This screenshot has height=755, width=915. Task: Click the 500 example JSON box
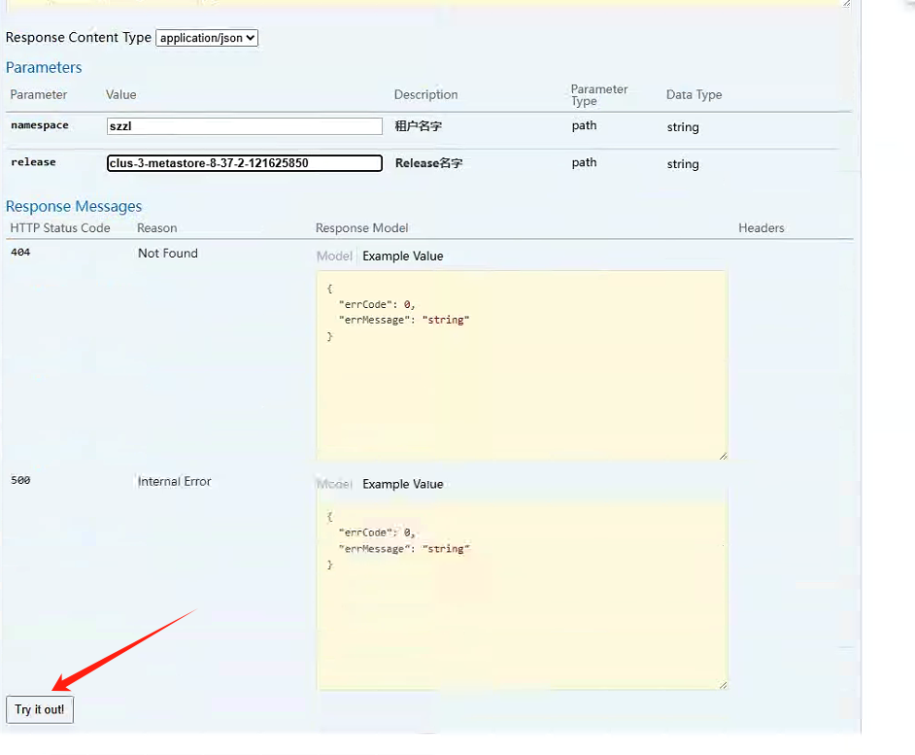[x=522, y=593]
